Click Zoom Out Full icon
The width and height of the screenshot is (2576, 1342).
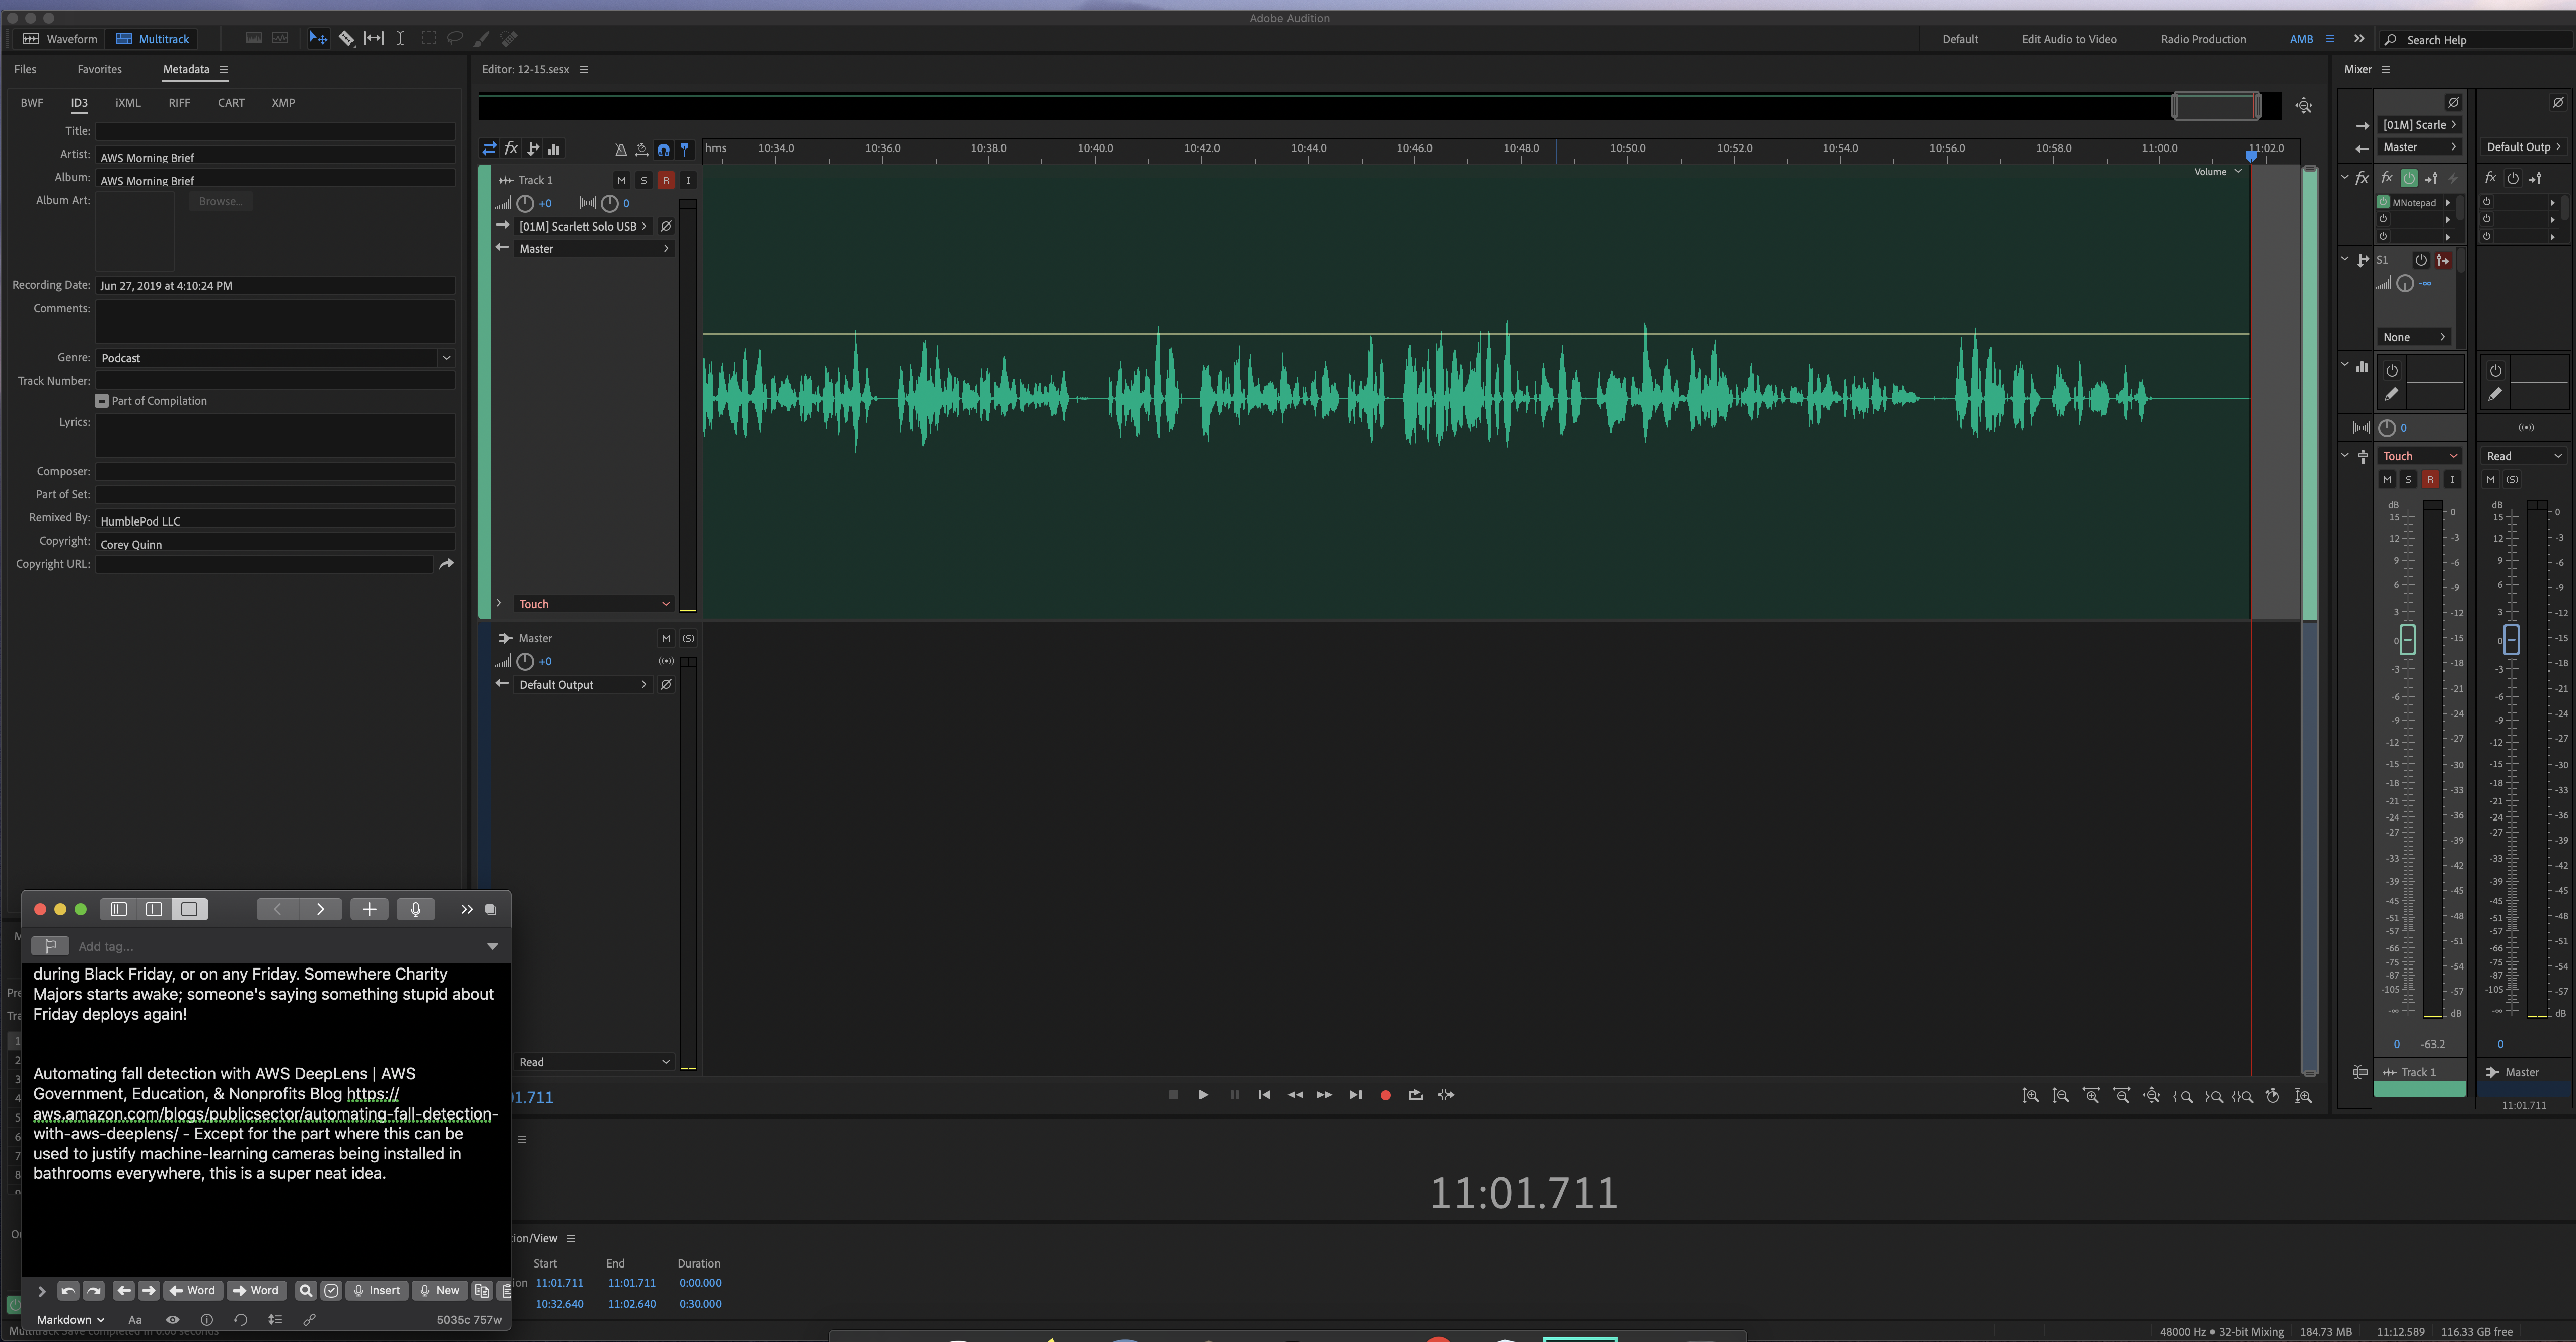pyautogui.click(x=2151, y=1096)
